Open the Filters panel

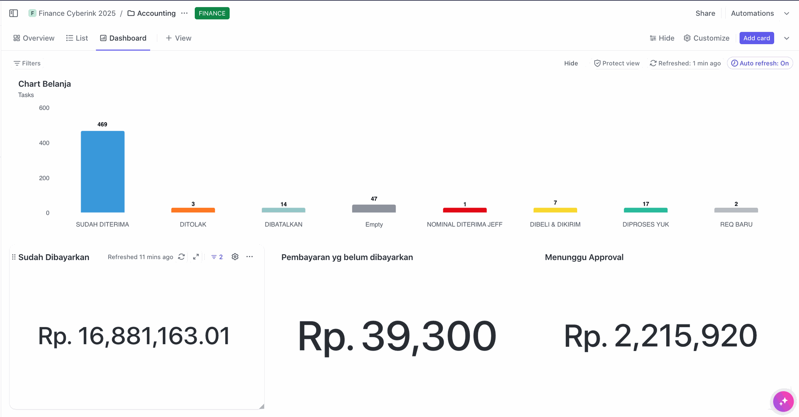click(x=27, y=63)
